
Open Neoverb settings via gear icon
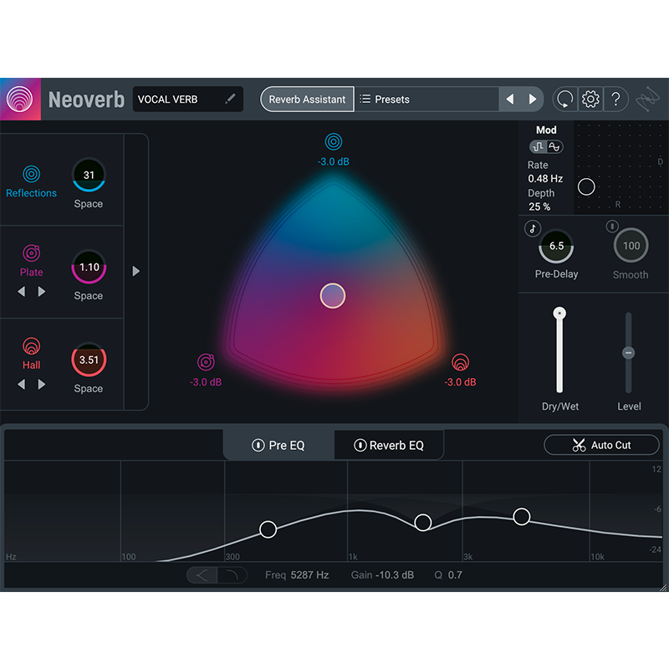click(x=590, y=99)
